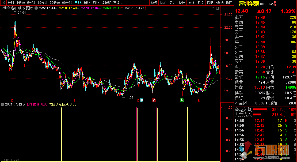Click the 24.54 high price label
The image size is (297, 162).
22,13
